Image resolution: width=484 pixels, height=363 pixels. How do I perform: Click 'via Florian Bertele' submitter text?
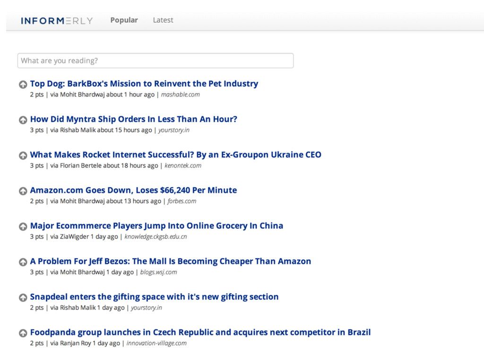tap(76, 165)
